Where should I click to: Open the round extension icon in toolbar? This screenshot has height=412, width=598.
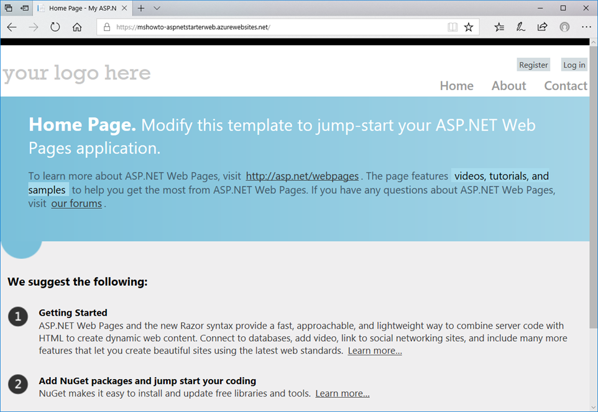(x=564, y=27)
